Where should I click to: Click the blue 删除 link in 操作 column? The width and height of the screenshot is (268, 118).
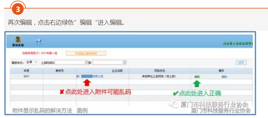click(224, 77)
